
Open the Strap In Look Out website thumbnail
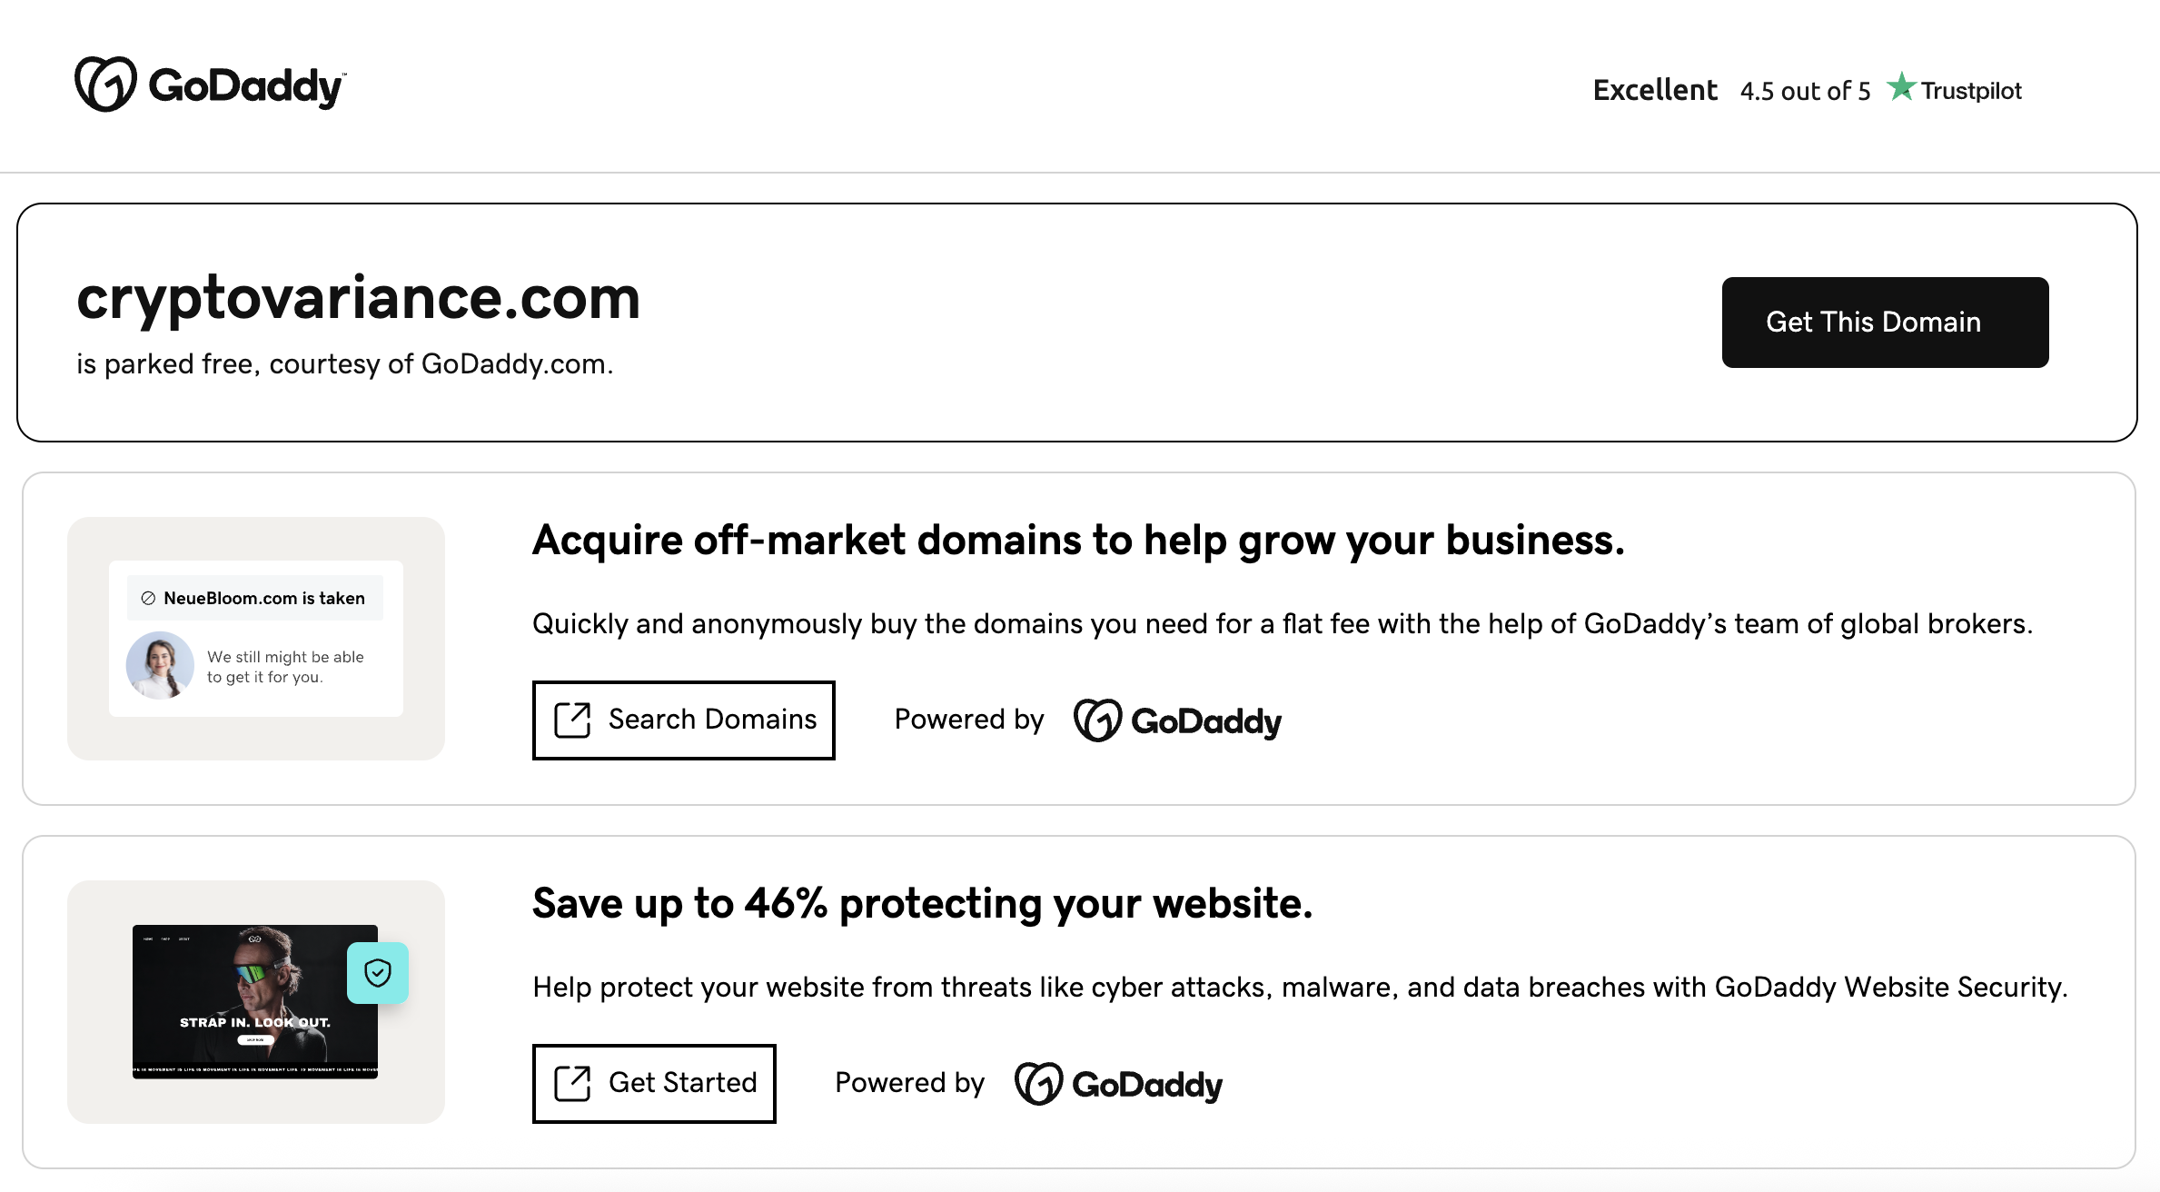tap(254, 1001)
